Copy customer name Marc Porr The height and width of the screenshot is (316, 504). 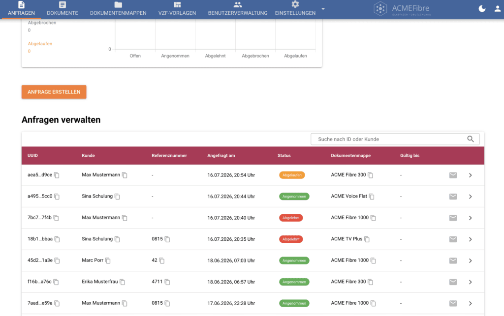(x=108, y=260)
